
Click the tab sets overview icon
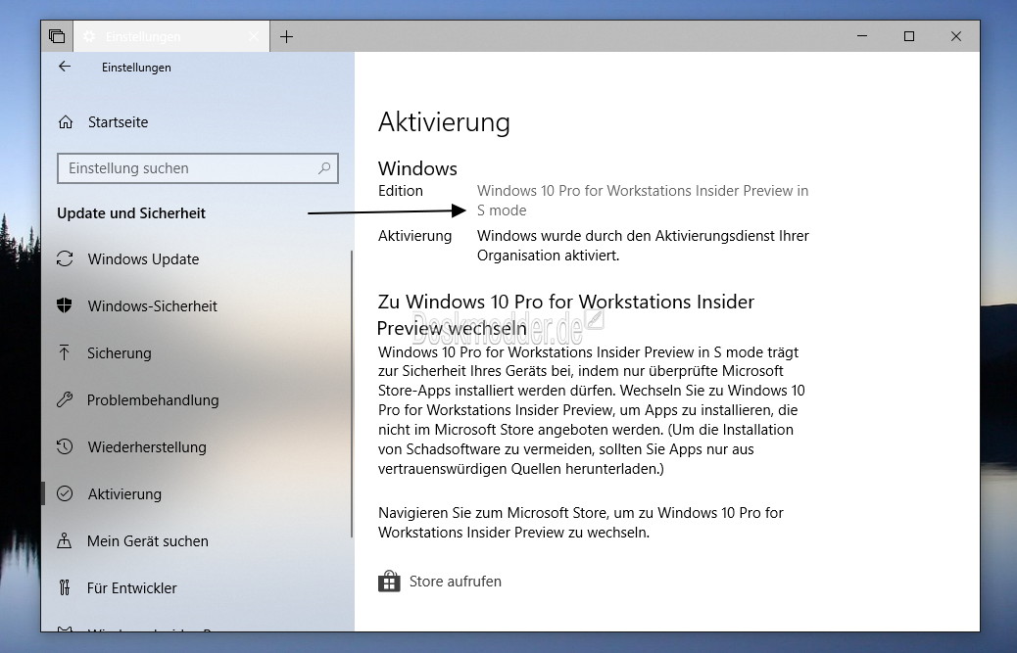[x=57, y=36]
